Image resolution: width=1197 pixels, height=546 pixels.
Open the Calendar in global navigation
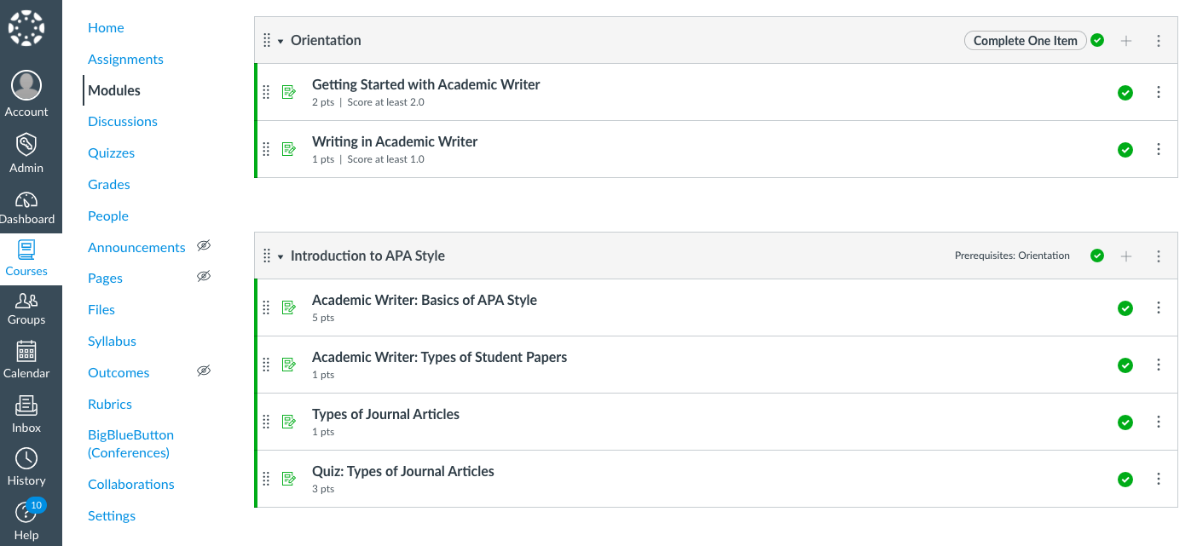(x=26, y=351)
